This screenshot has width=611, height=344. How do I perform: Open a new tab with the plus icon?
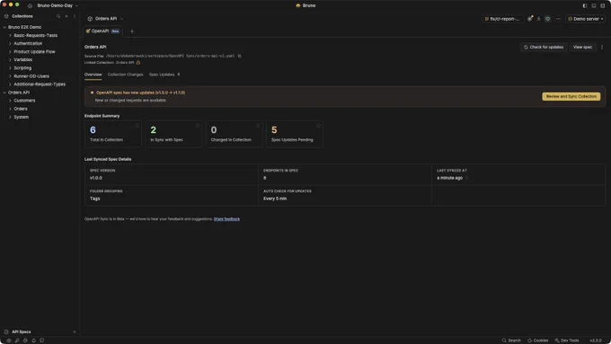pos(132,31)
